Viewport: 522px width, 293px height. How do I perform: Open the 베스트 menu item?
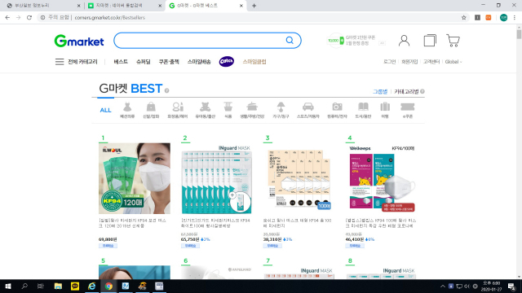(x=121, y=62)
